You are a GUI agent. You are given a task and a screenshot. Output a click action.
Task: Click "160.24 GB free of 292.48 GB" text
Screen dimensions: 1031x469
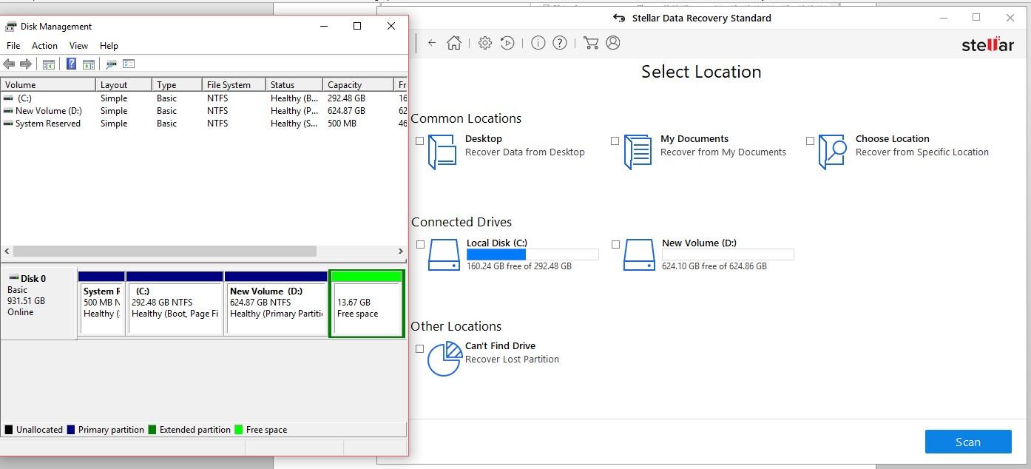click(x=518, y=266)
